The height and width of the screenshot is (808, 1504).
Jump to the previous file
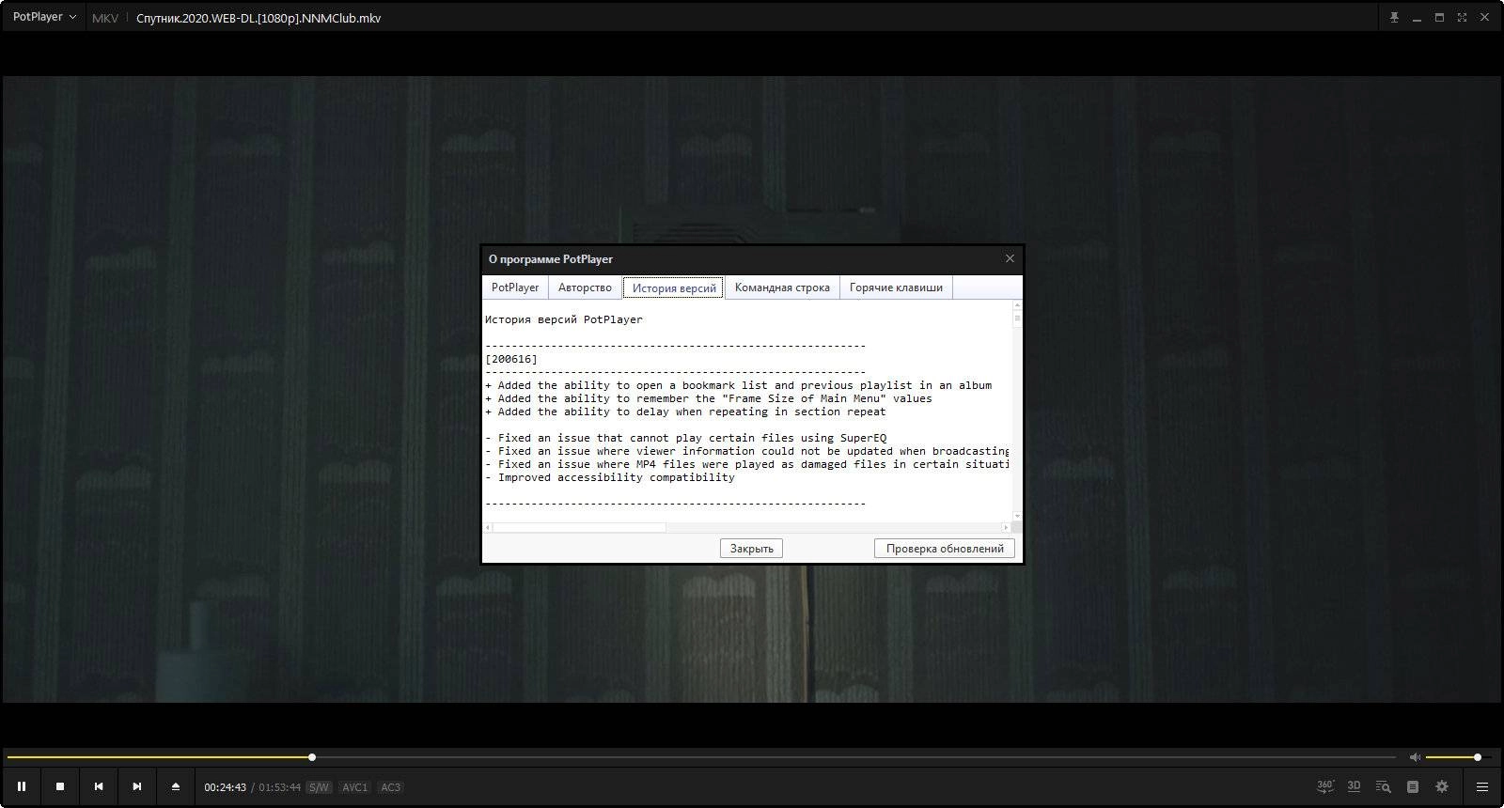99,786
